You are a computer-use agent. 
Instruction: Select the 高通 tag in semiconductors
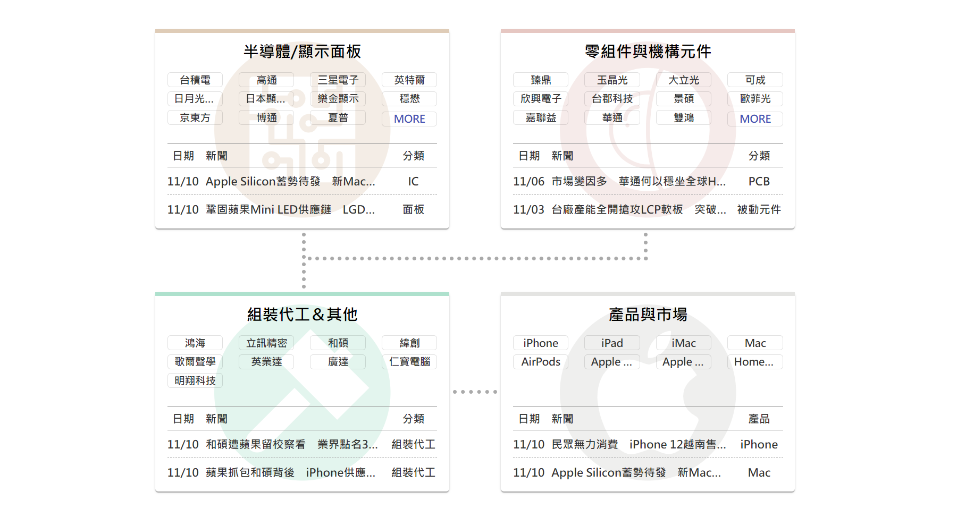(x=266, y=80)
